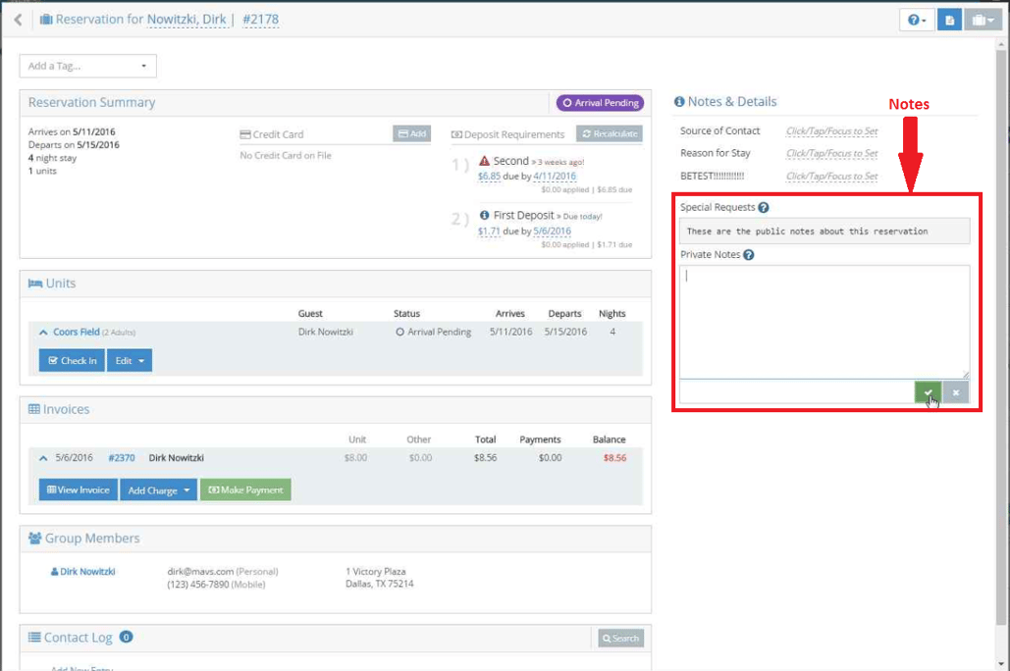Click the back arrow beside Reservation title
The image size is (1010, 671).
click(18, 20)
